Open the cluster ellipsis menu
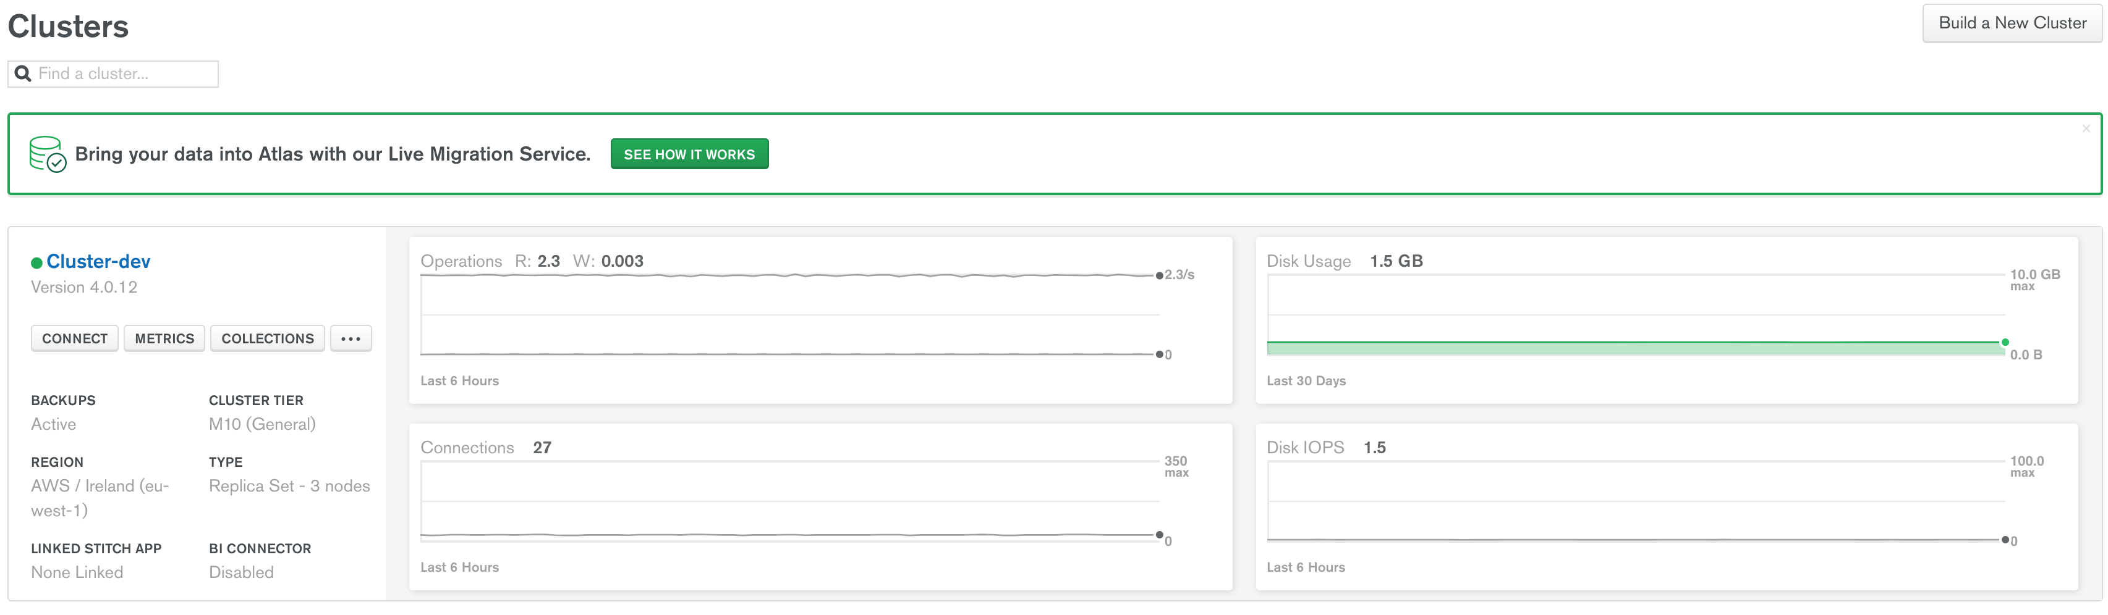The width and height of the screenshot is (2108, 615). tap(351, 338)
